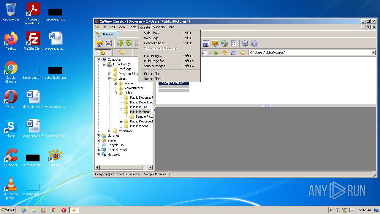Screen dimensions: 380x214
Task: Click the Windows Start button
Action: click(x=8, y=210)
